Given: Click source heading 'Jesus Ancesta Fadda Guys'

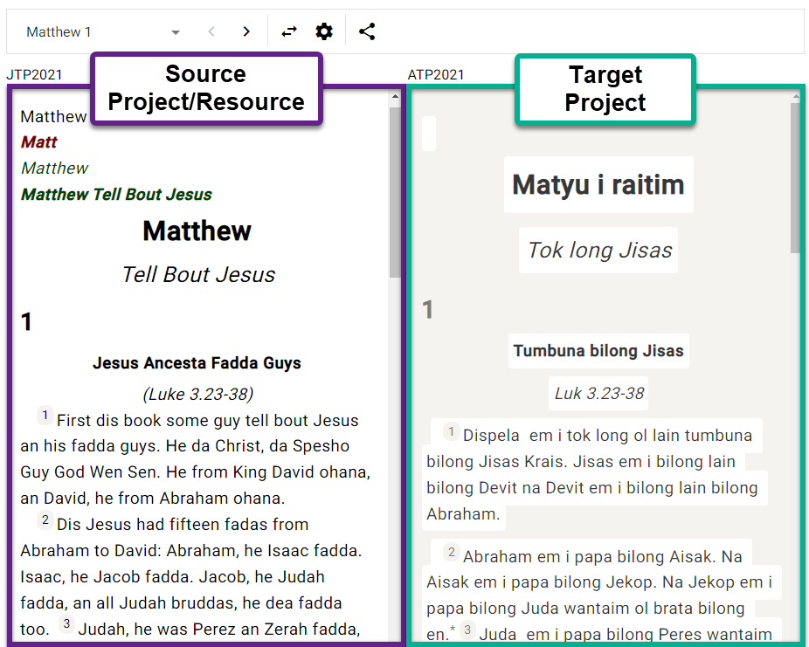Looking at the screenshot, I should pyautogui.click(x=197, y=363).
